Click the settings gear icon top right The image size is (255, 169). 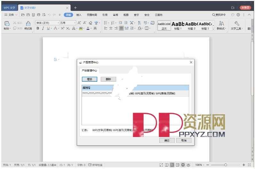(238, 15)
